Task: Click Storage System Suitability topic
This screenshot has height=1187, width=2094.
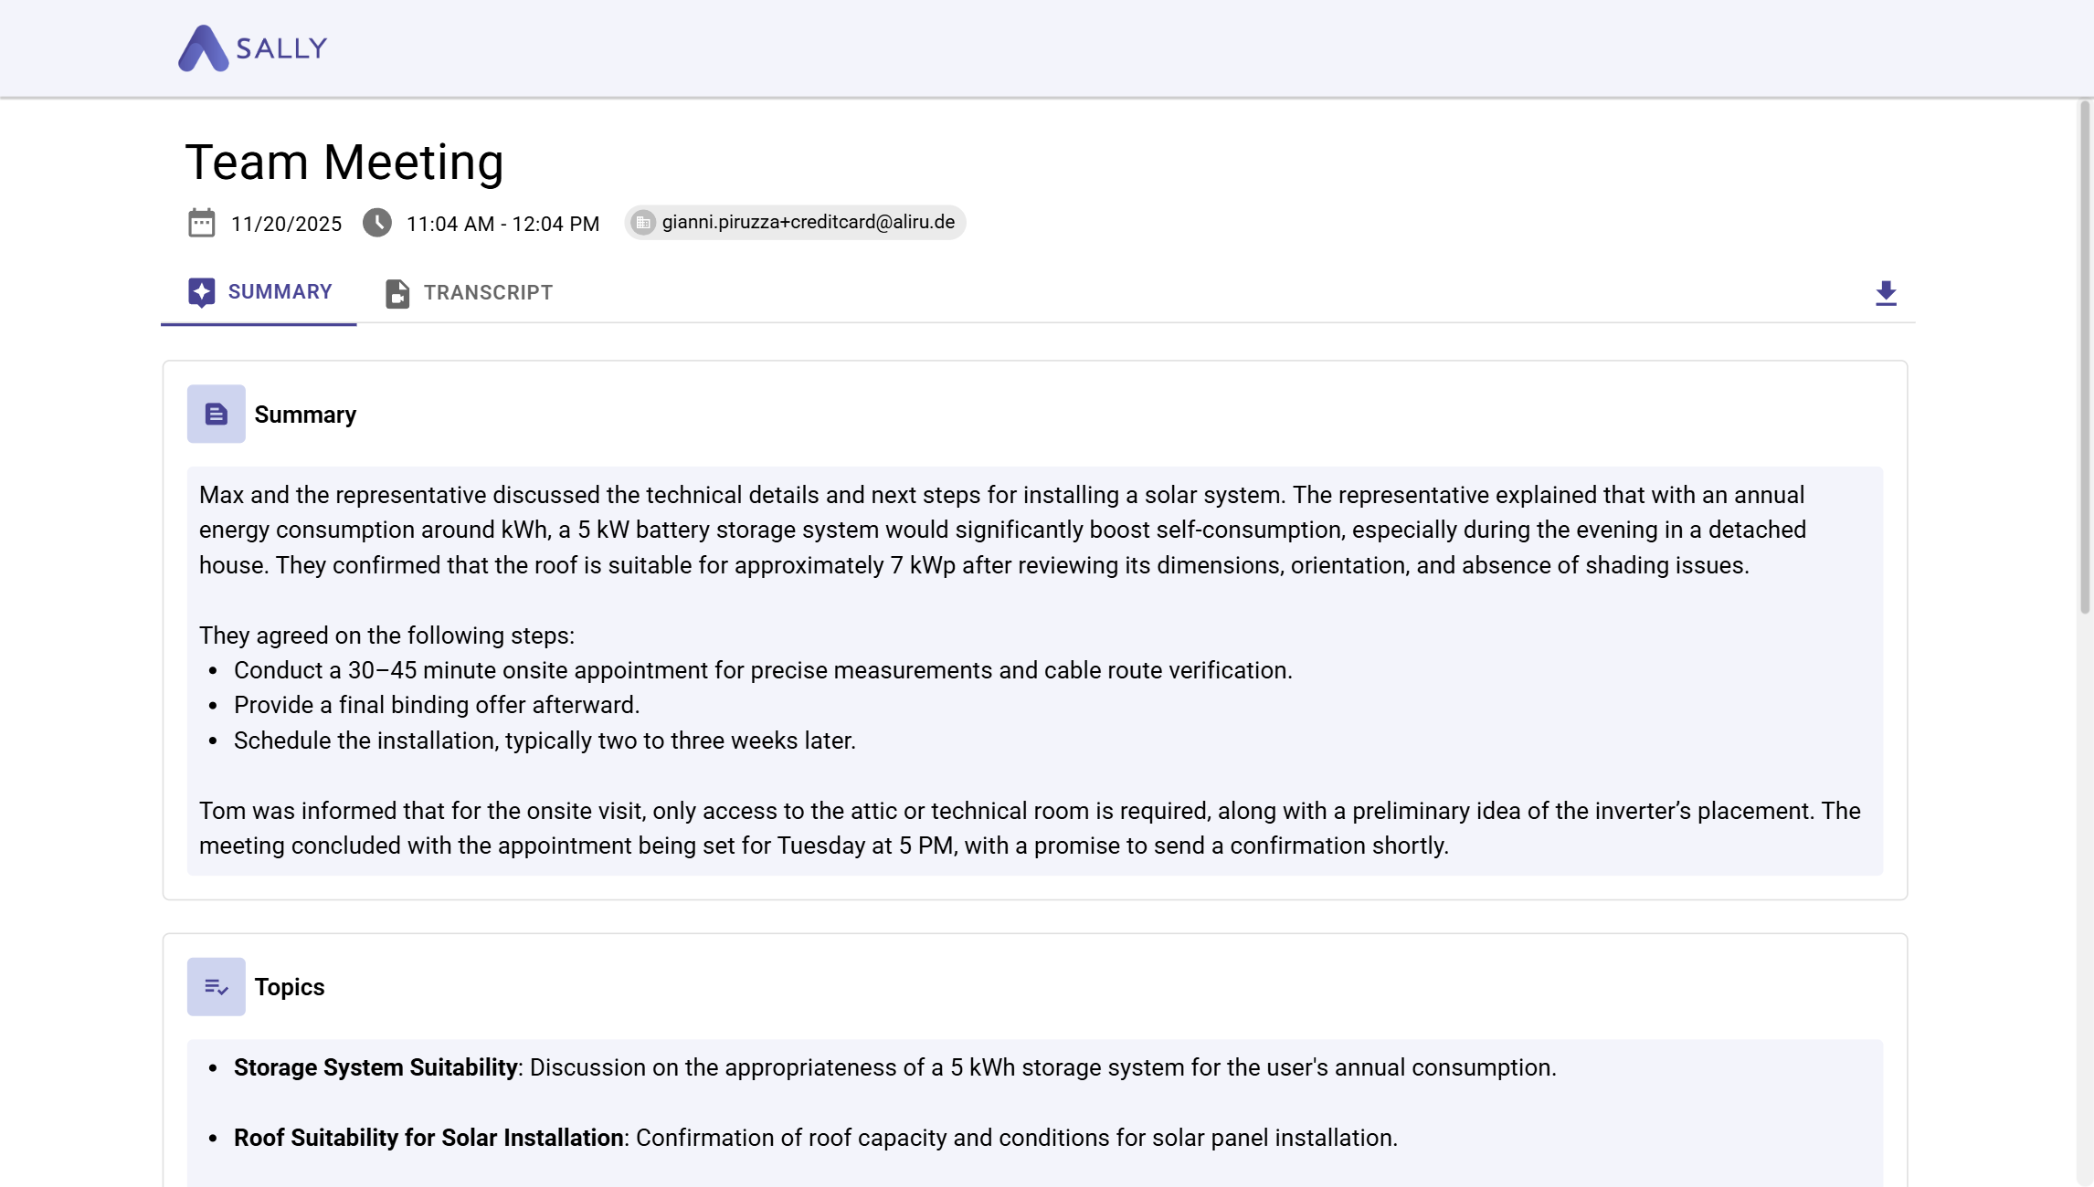Action: (375, 1067)
